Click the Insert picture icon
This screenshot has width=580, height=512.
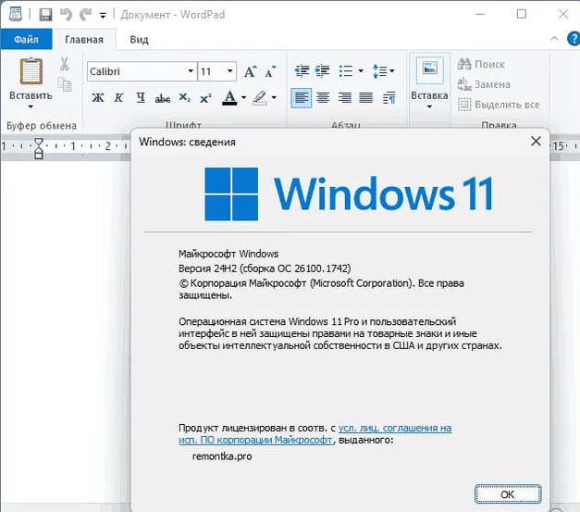coord(428,70)
